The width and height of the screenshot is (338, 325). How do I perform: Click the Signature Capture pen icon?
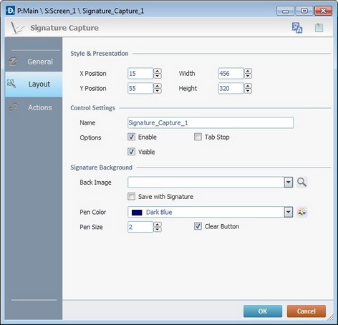(17, 28)
